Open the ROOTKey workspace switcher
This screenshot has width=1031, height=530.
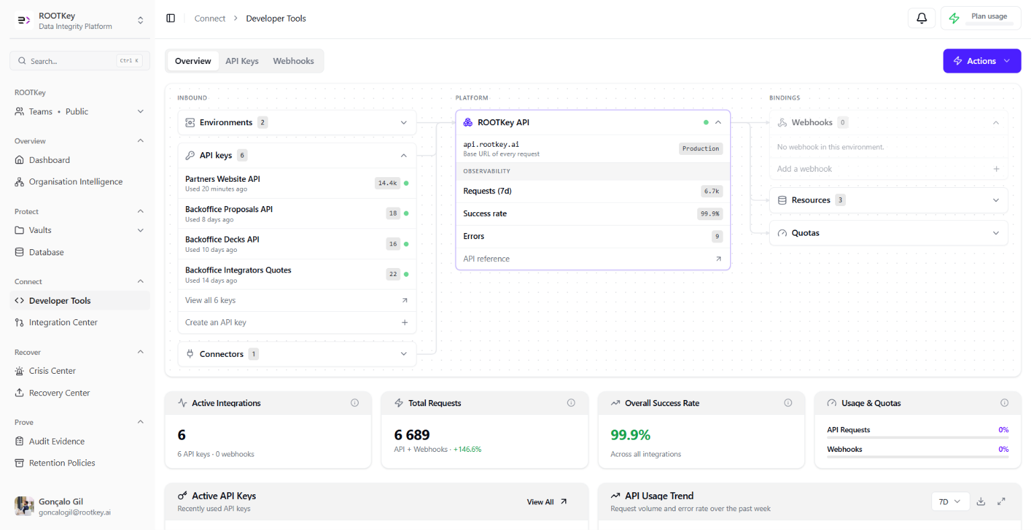click(79, 21)
